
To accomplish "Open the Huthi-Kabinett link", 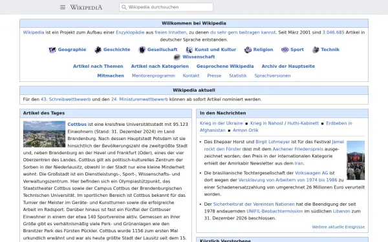I will (303, 123).
